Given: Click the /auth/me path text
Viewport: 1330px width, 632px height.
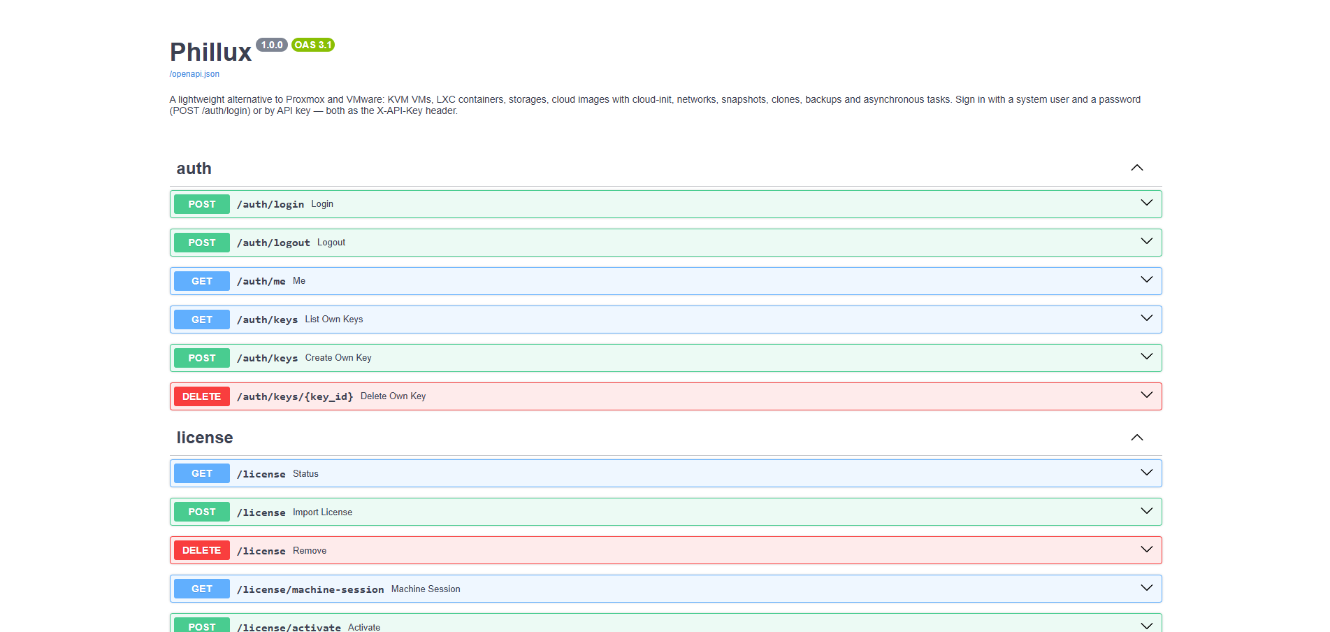Looking at the screenshot, I should (x=261, y=281).
